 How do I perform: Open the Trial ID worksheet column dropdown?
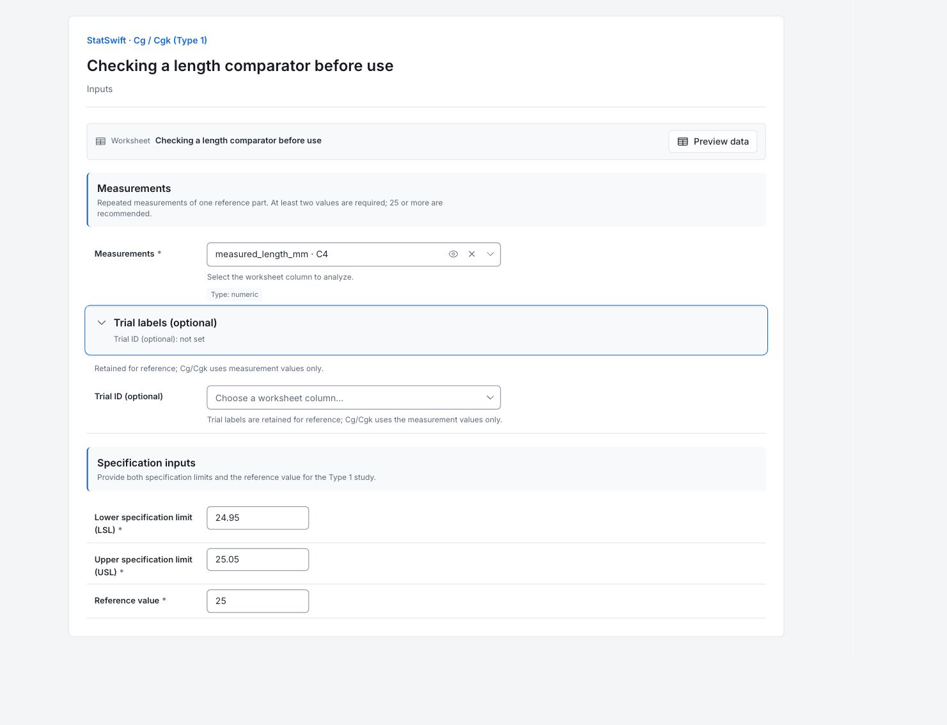pos(354,397)
